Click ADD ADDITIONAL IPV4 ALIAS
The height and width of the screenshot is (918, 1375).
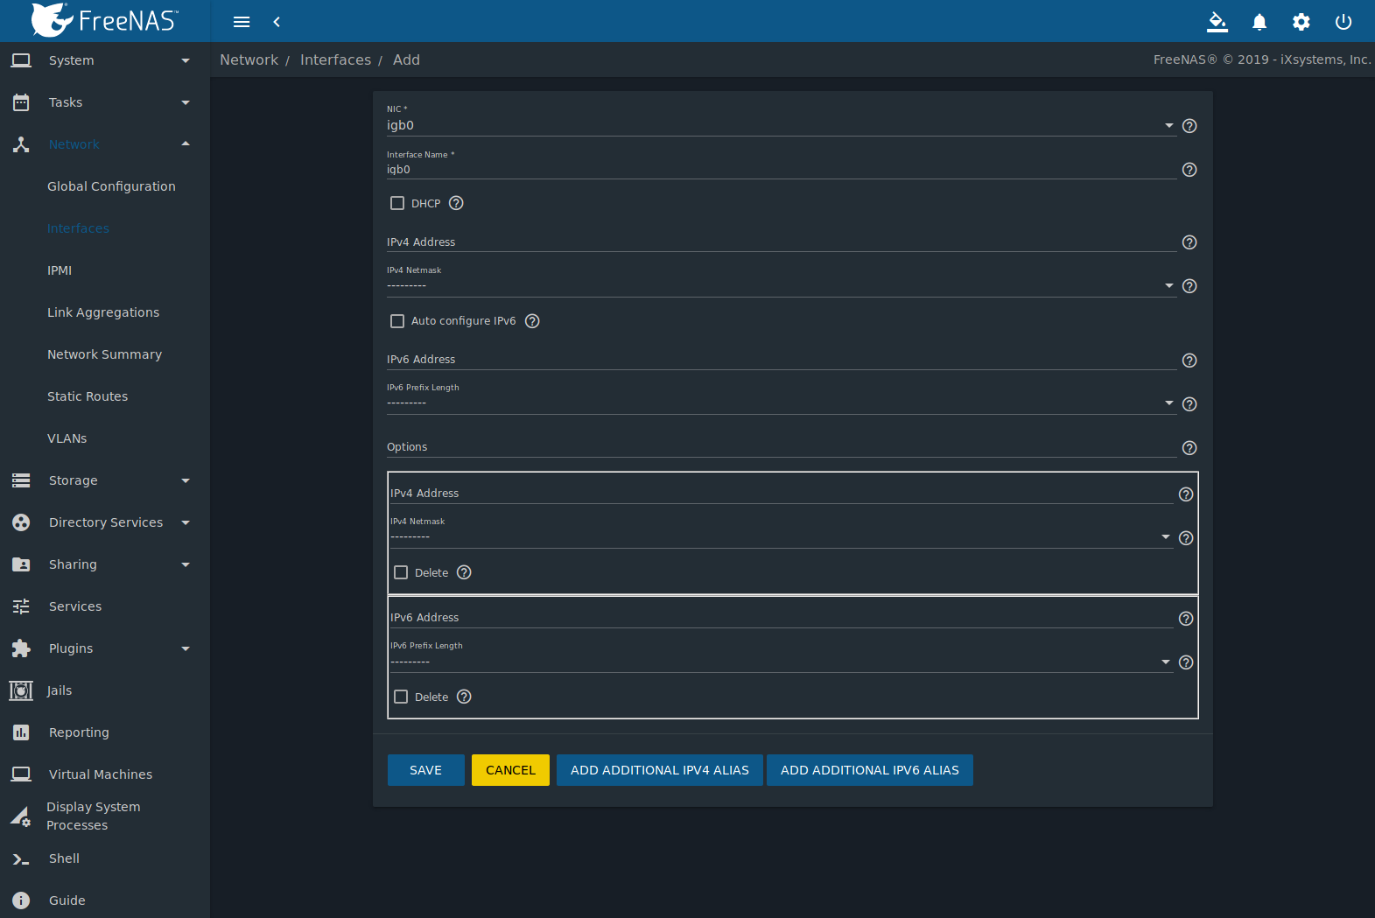tap(660, 770)
